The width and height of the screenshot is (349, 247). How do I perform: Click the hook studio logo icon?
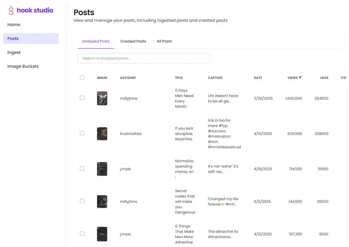point(11,10)
